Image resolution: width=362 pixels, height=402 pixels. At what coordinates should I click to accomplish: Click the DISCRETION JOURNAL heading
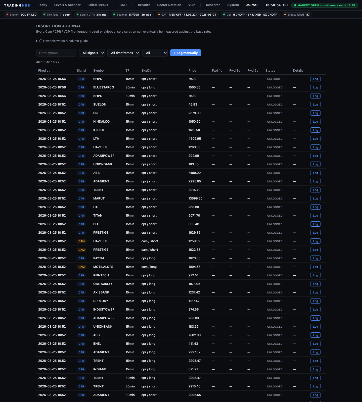[x=59, y=26]
